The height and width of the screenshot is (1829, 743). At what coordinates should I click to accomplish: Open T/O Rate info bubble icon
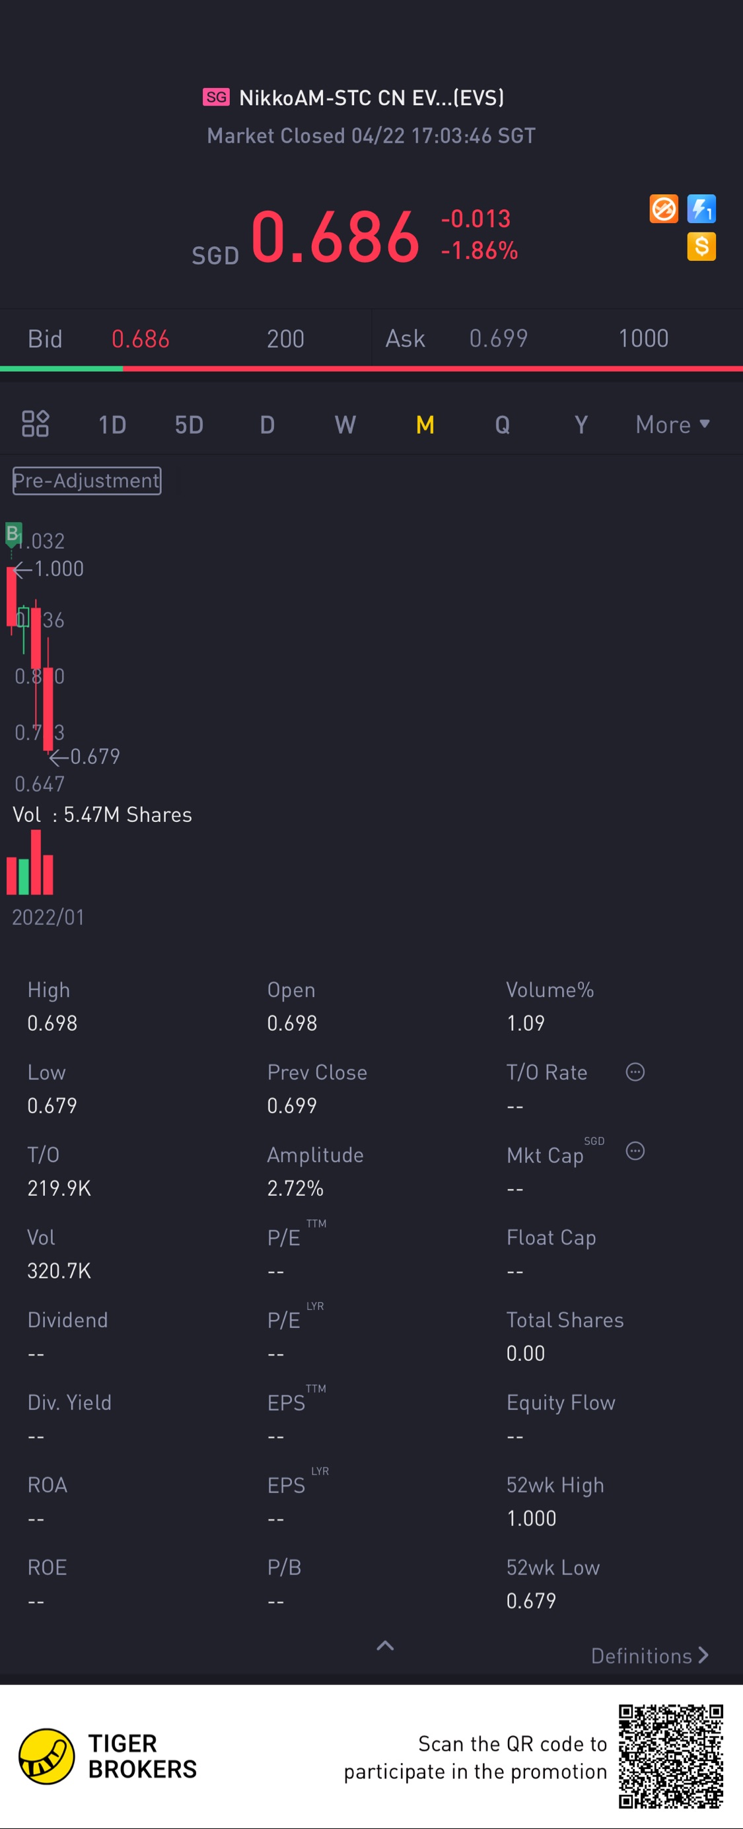(635, 1072)
